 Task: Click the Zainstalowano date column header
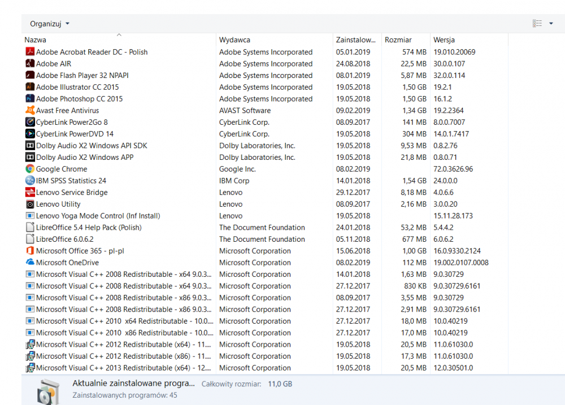[x=355, y=40]
